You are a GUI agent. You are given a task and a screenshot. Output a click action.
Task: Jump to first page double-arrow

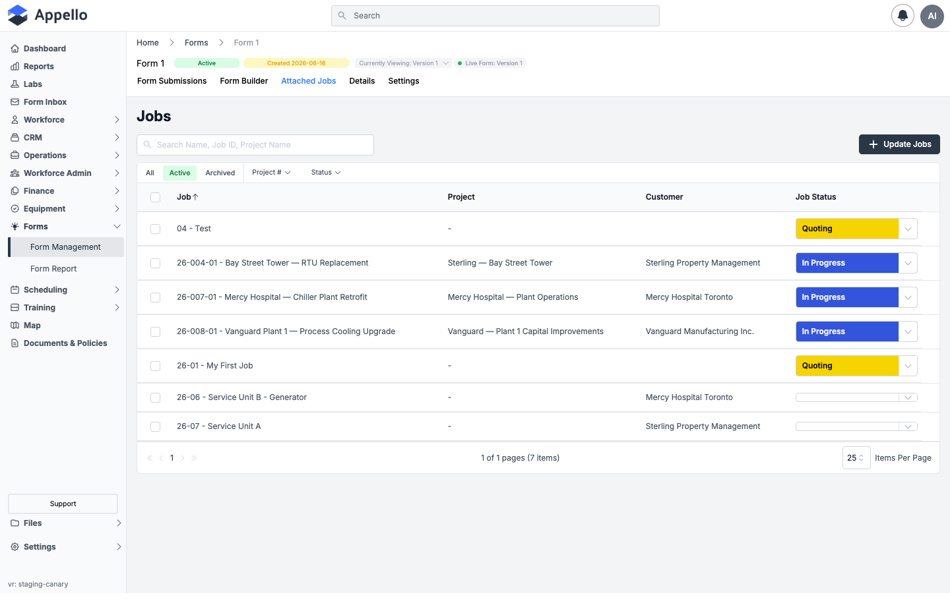coord(150,458)
